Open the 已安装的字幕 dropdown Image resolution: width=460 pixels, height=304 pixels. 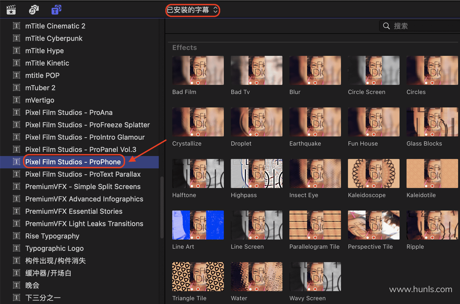[x=192, y=10]
